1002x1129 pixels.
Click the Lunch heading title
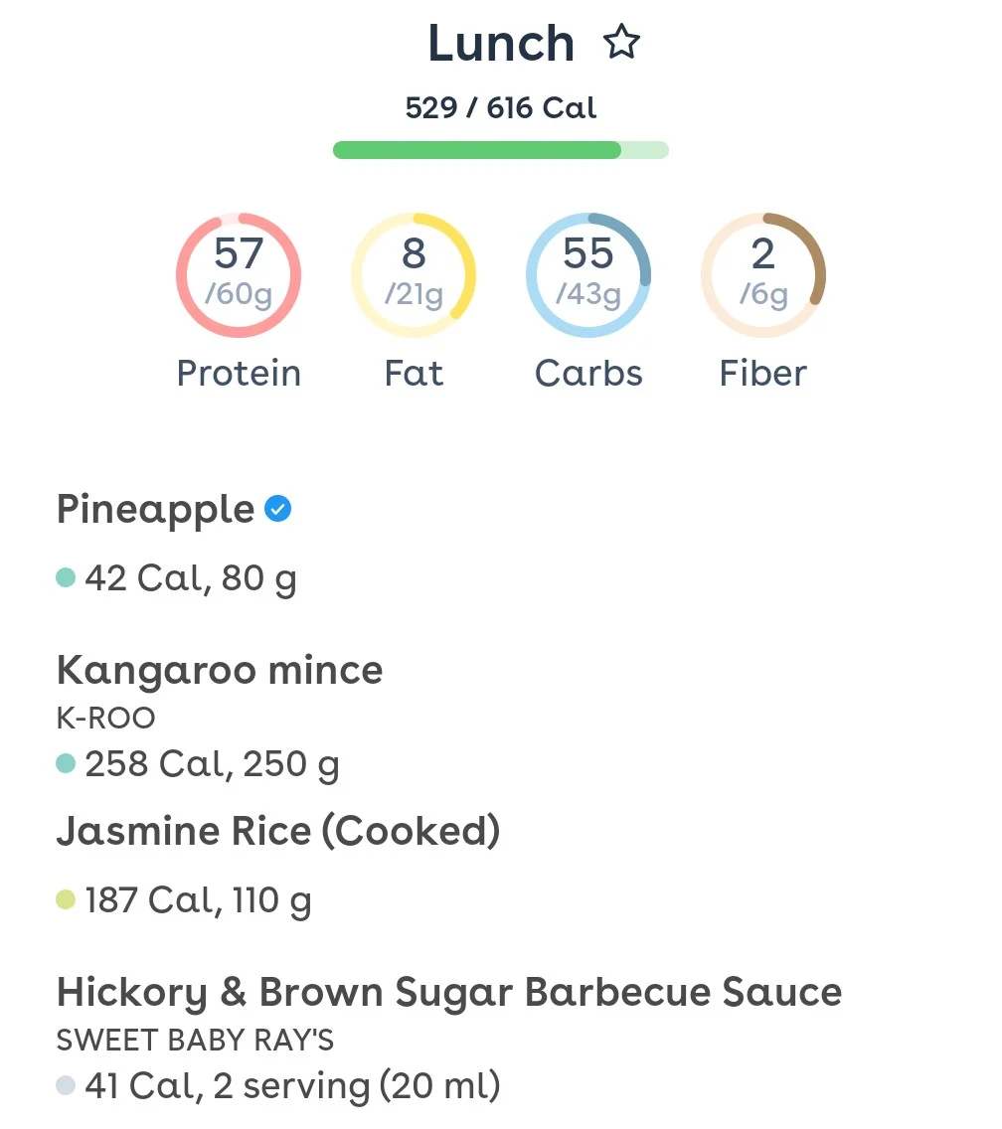pyautogui.click(x=501, y=43)
